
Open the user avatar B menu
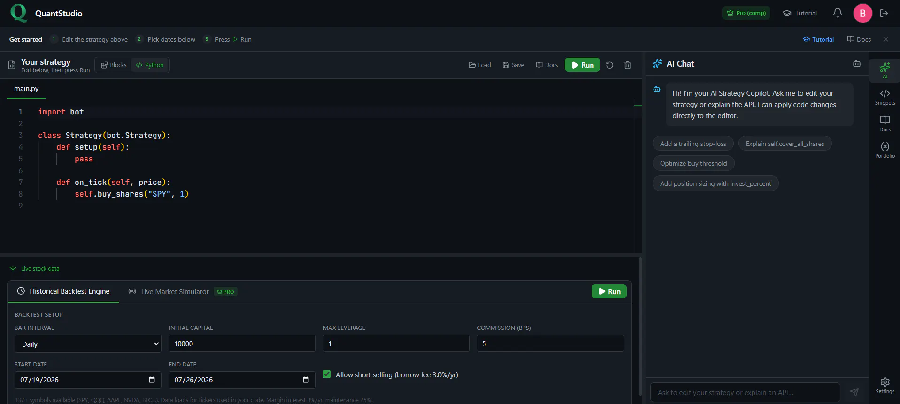tap(862, 13)
